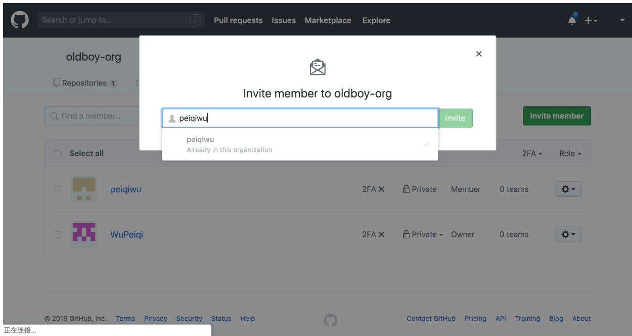Expand the Role filter dropdown

[570, 153]
